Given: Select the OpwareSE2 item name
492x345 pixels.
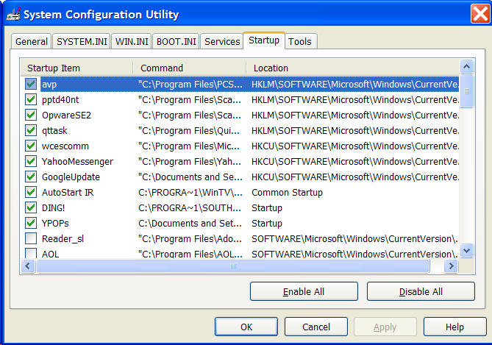Looking at the screenshot, I should coord(66,115).
